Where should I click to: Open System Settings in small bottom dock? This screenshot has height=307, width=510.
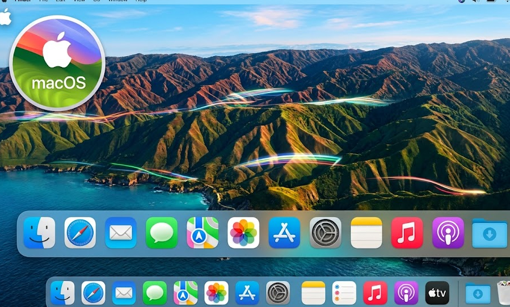(278, 293)
